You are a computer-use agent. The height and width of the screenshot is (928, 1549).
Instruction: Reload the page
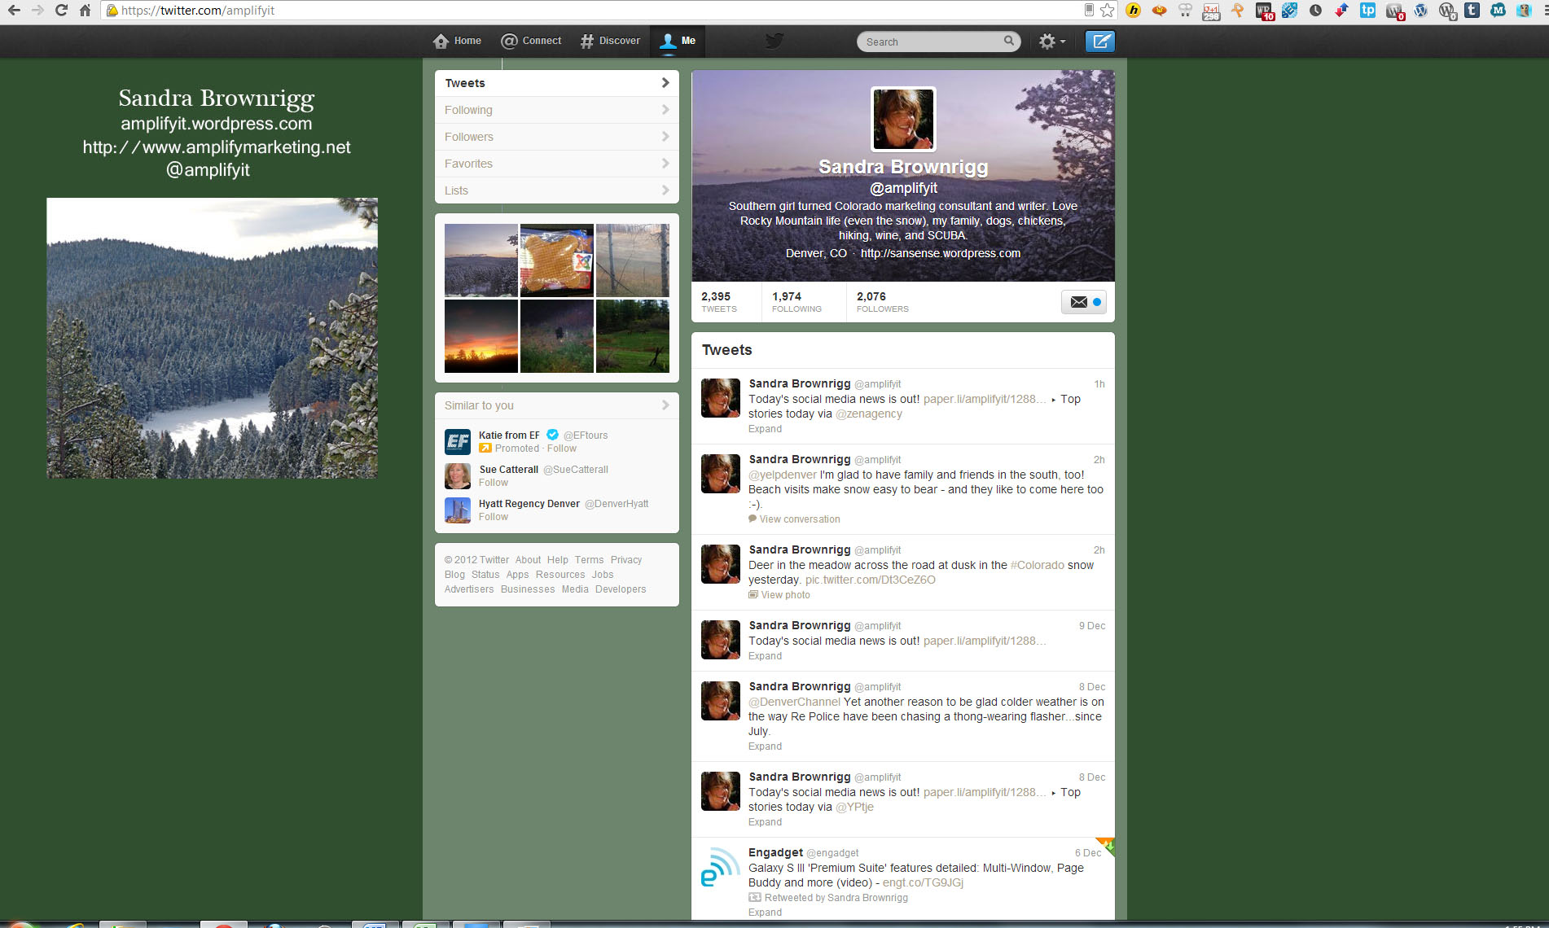61,11
